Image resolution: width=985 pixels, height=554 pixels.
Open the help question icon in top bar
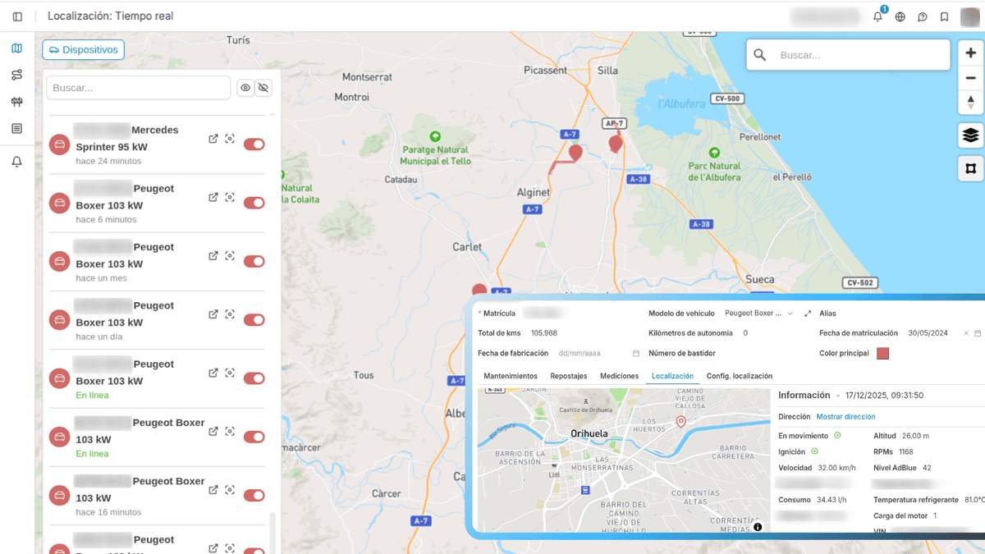[x=923, y=16]
